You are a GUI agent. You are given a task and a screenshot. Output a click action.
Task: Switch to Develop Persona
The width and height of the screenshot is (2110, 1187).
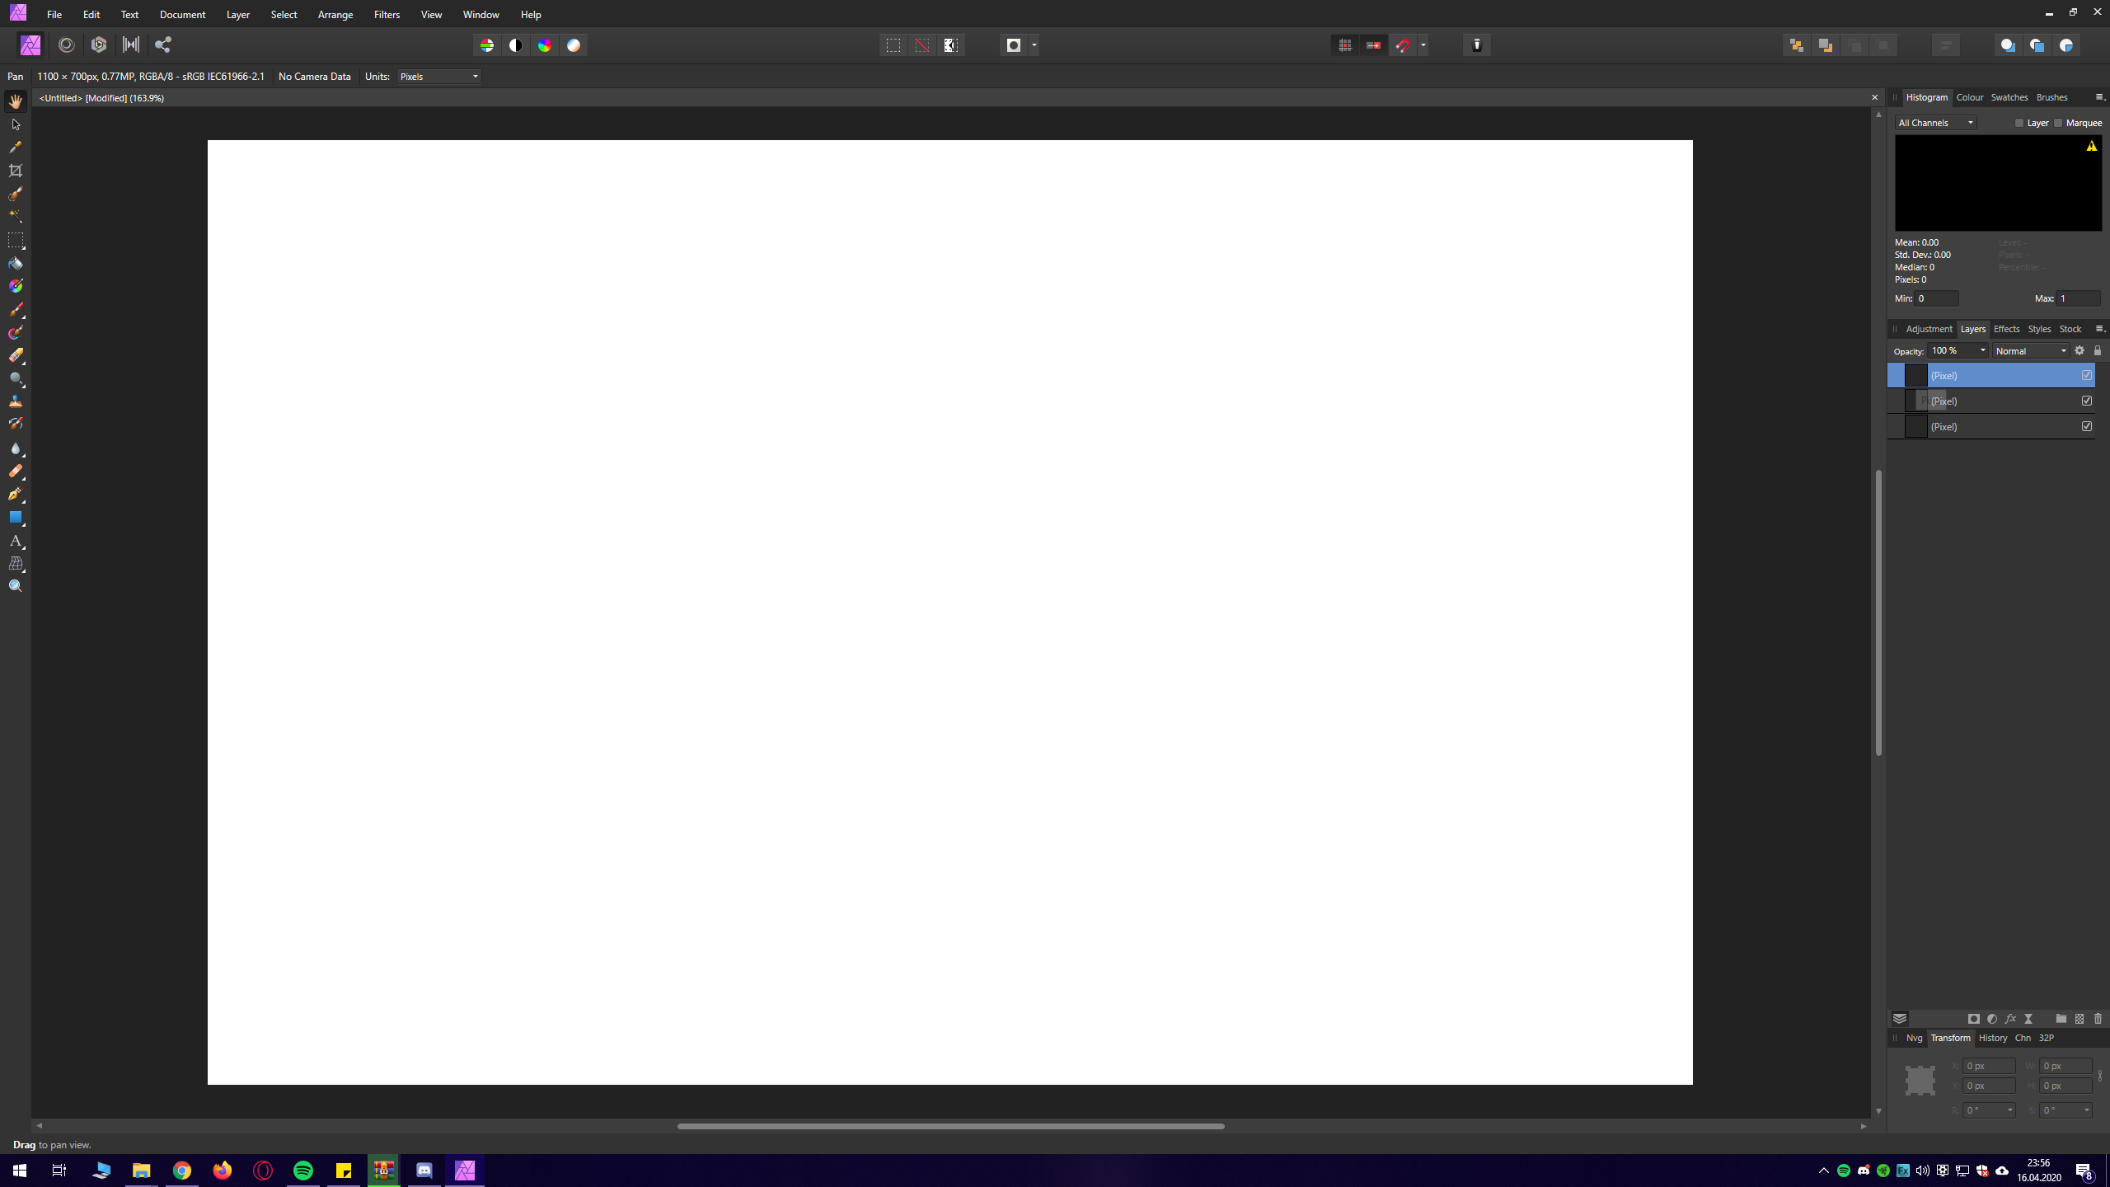coord(99,45)
